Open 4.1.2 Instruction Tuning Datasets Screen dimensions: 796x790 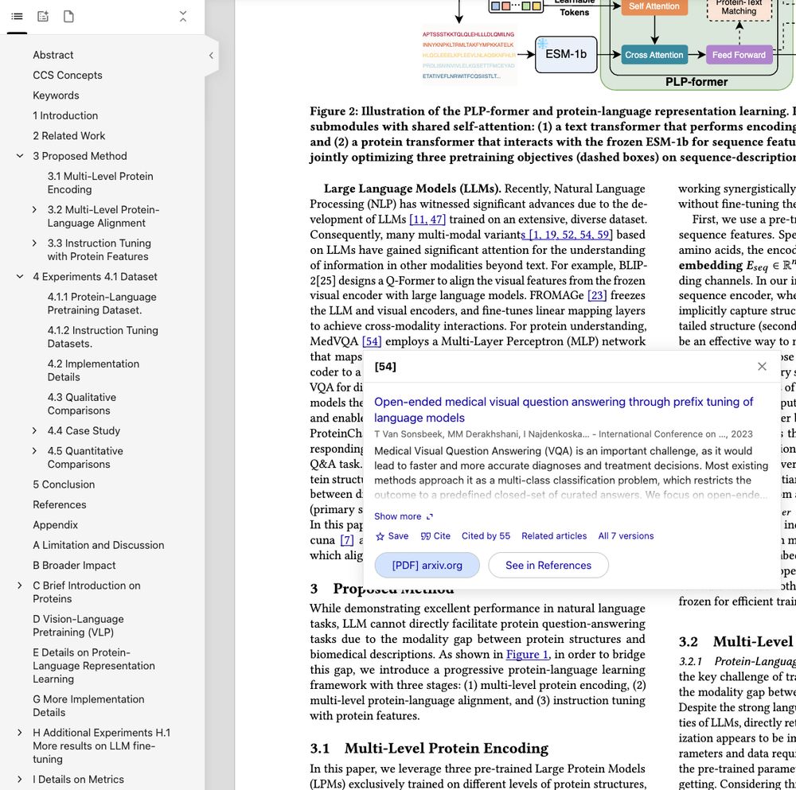(103, 337)
